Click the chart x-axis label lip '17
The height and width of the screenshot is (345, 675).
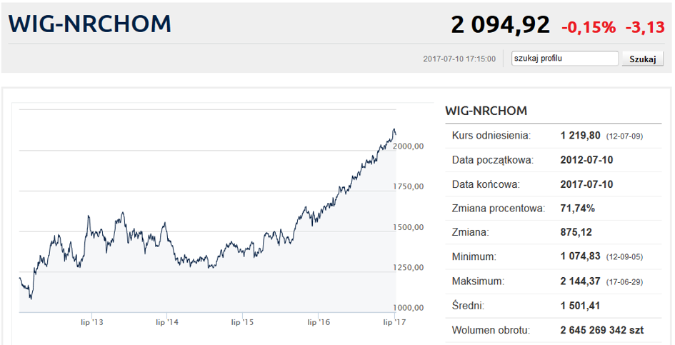pos(394,322)
